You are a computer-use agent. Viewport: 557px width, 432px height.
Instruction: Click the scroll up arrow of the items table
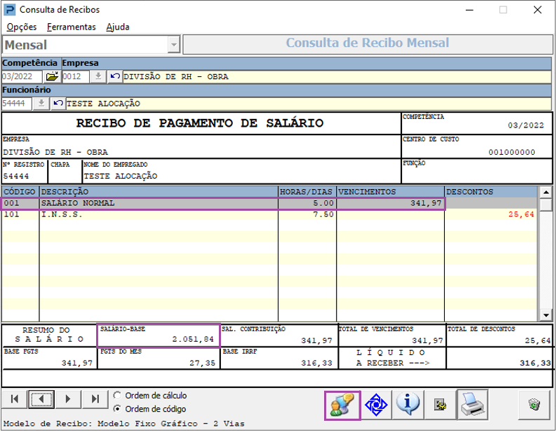pos(546,193)
